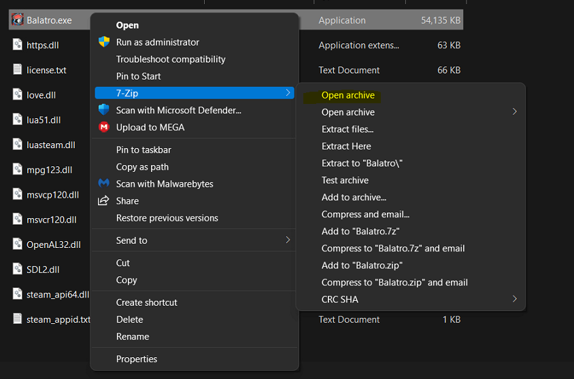Select Create shortcut in context menu

point(146,302)
